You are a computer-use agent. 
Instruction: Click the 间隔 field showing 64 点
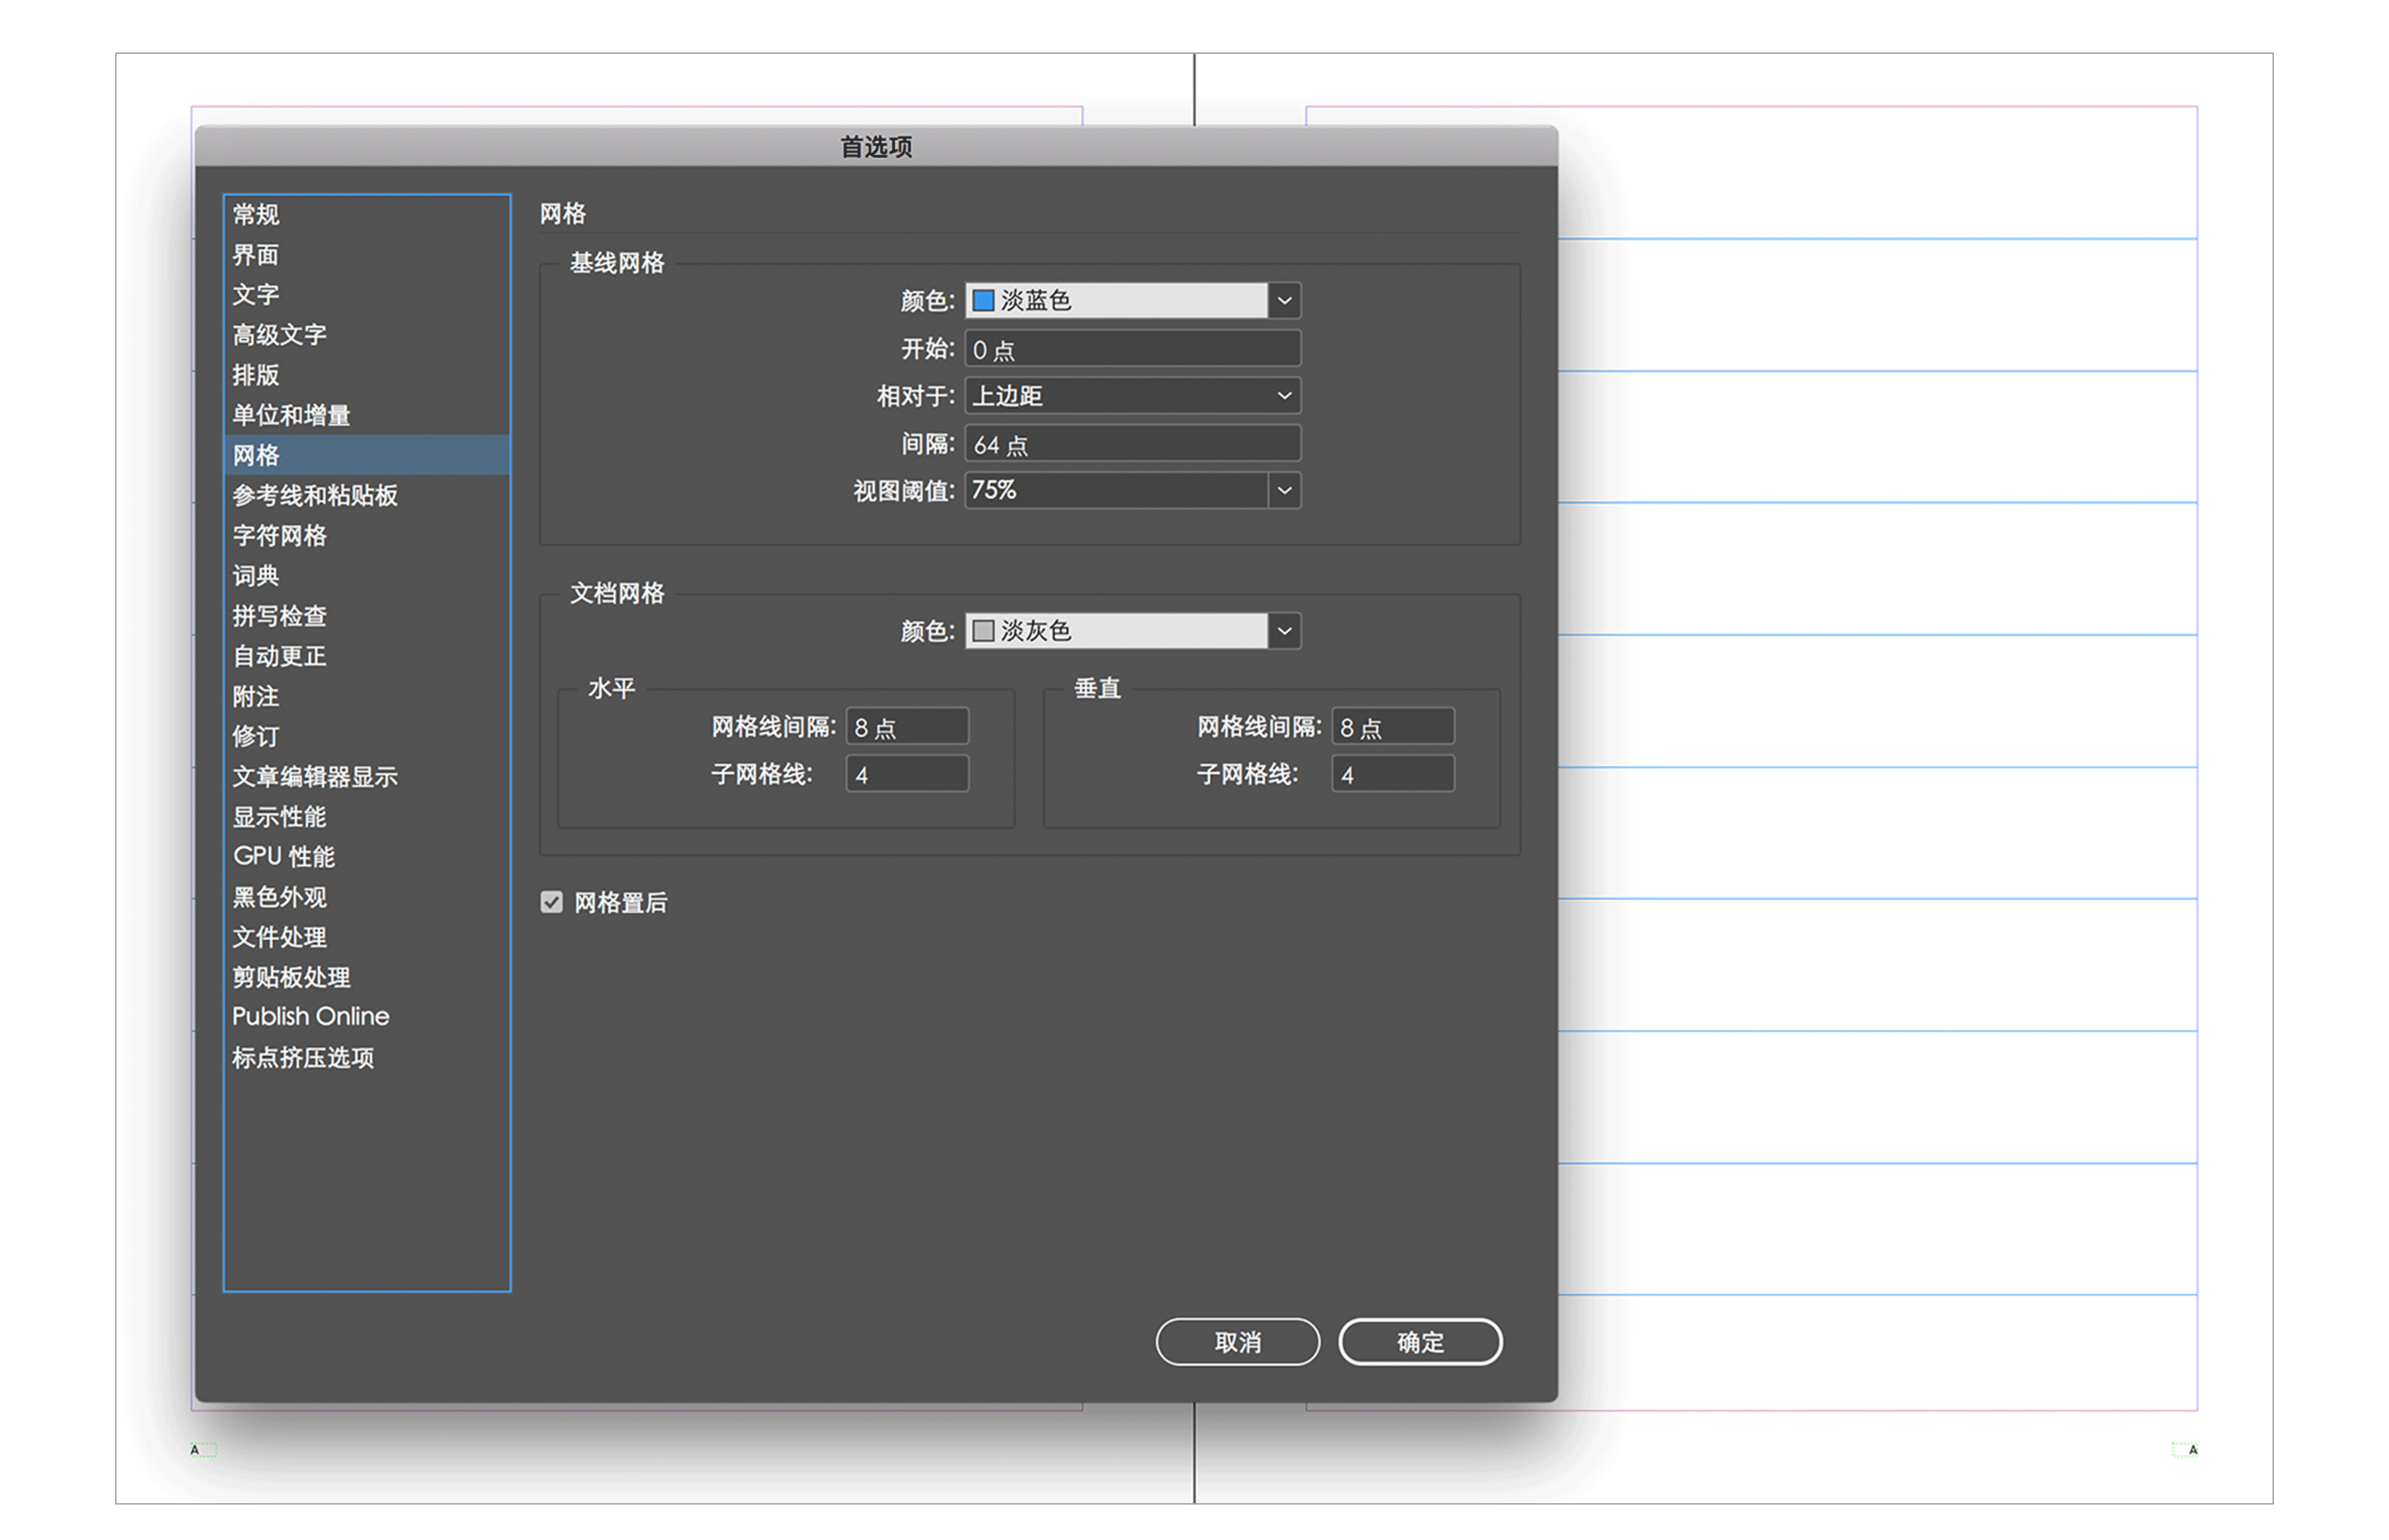(x=1131, y=444)
